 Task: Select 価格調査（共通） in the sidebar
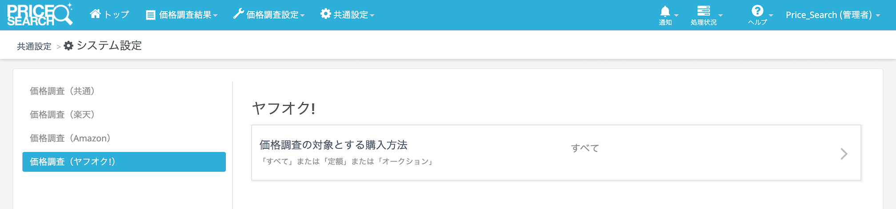pos(62,91)
